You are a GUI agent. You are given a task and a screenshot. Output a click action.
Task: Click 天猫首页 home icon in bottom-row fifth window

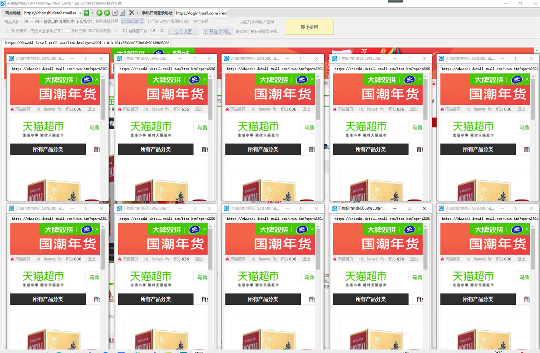coord(442,259)
